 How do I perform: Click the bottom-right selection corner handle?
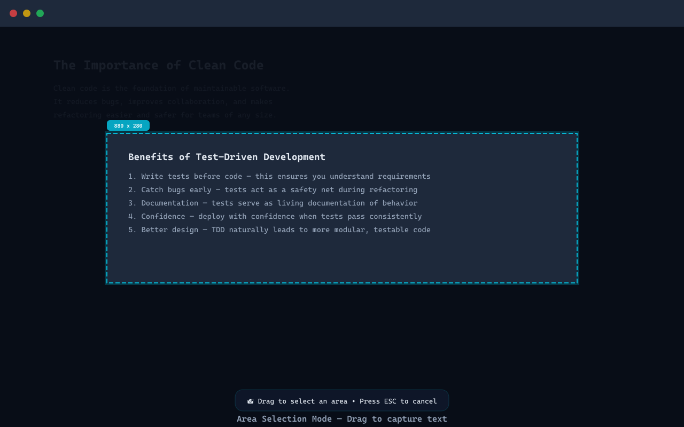pos(578,283)
